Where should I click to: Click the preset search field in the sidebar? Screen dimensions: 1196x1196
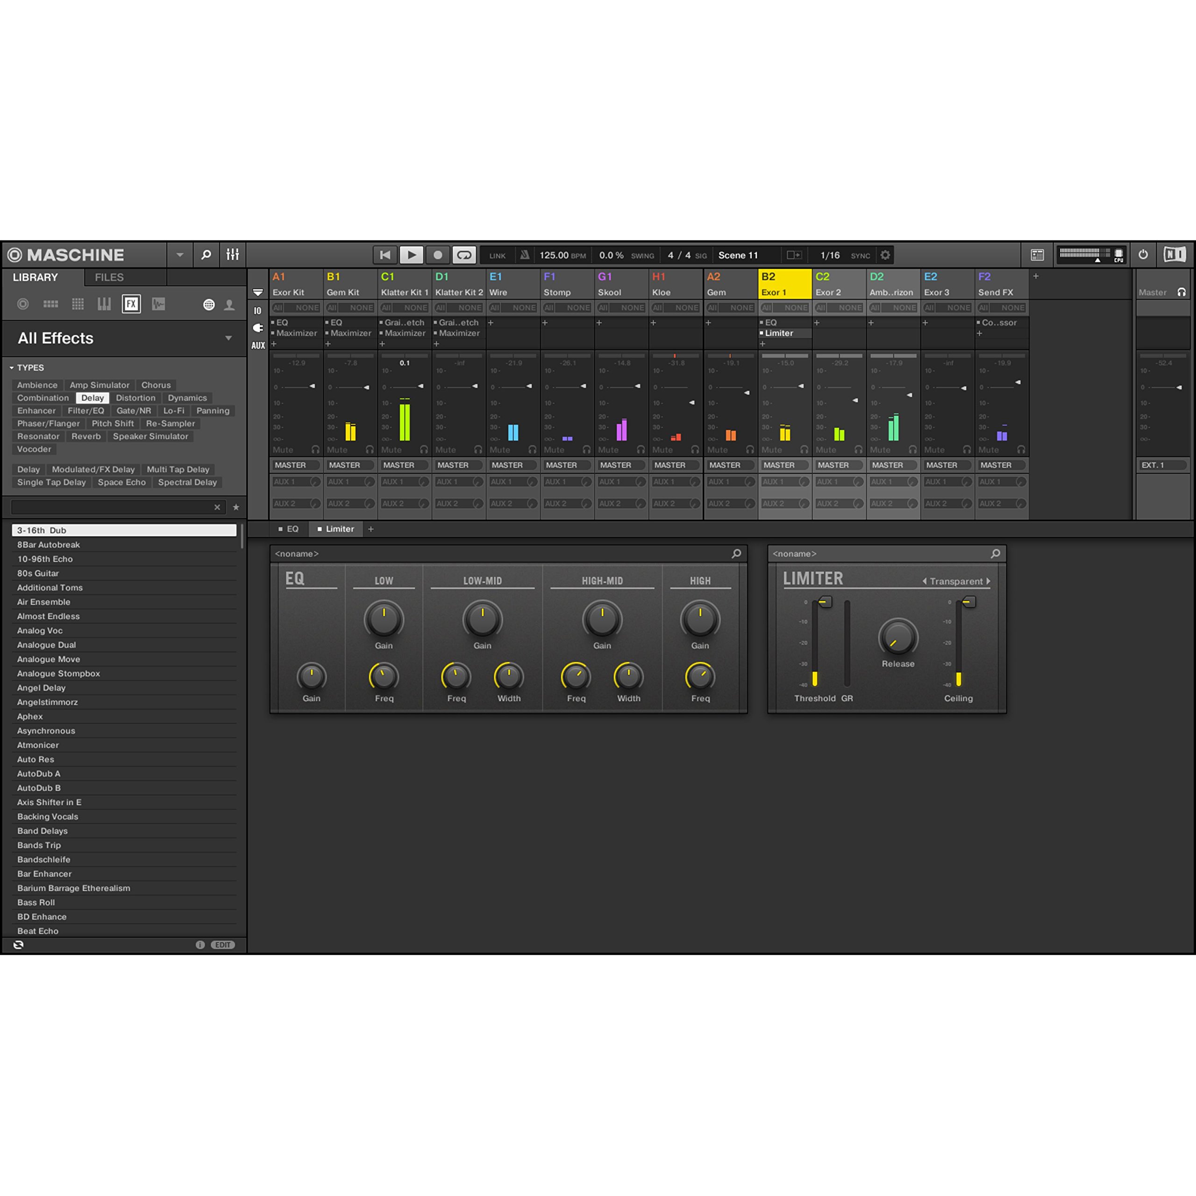[x=112, y=506]
